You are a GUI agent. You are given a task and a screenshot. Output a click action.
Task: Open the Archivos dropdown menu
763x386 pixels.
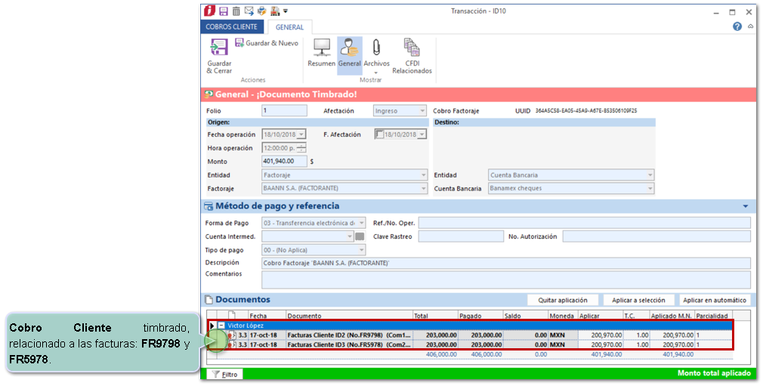point(376,73)
